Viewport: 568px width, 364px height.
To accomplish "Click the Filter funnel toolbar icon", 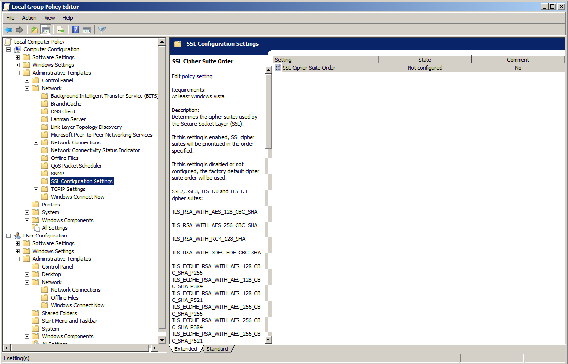I will tap(102, 30).
